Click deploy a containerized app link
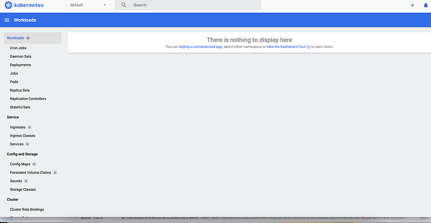Screen dimensions: 431x223 point(200,47)
